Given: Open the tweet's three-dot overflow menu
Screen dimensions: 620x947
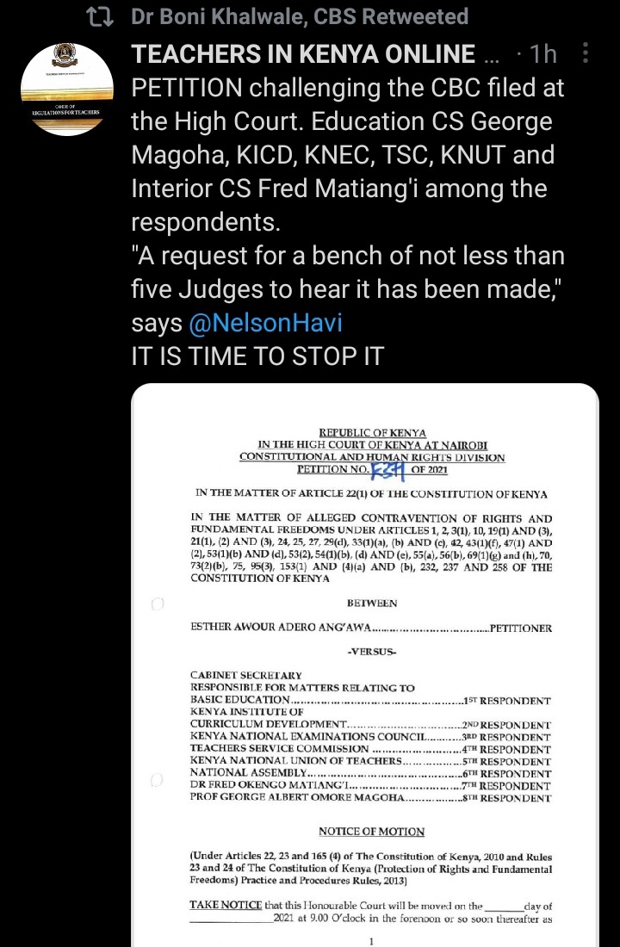Looking at the screenshot, I should (585, 53).
